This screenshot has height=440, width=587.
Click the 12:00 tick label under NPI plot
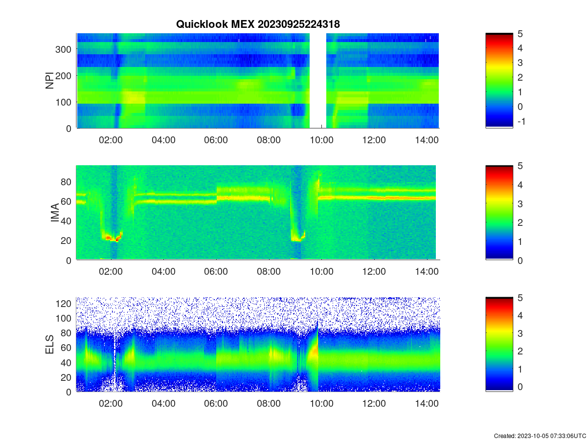374,140
